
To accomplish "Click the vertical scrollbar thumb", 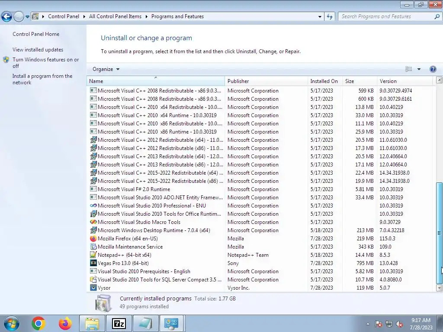I will 439,233.
